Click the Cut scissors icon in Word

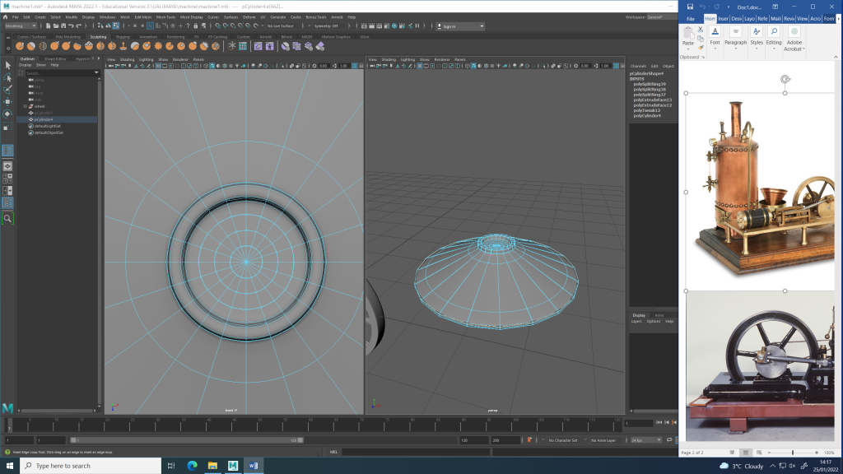(x=700, y=30)
